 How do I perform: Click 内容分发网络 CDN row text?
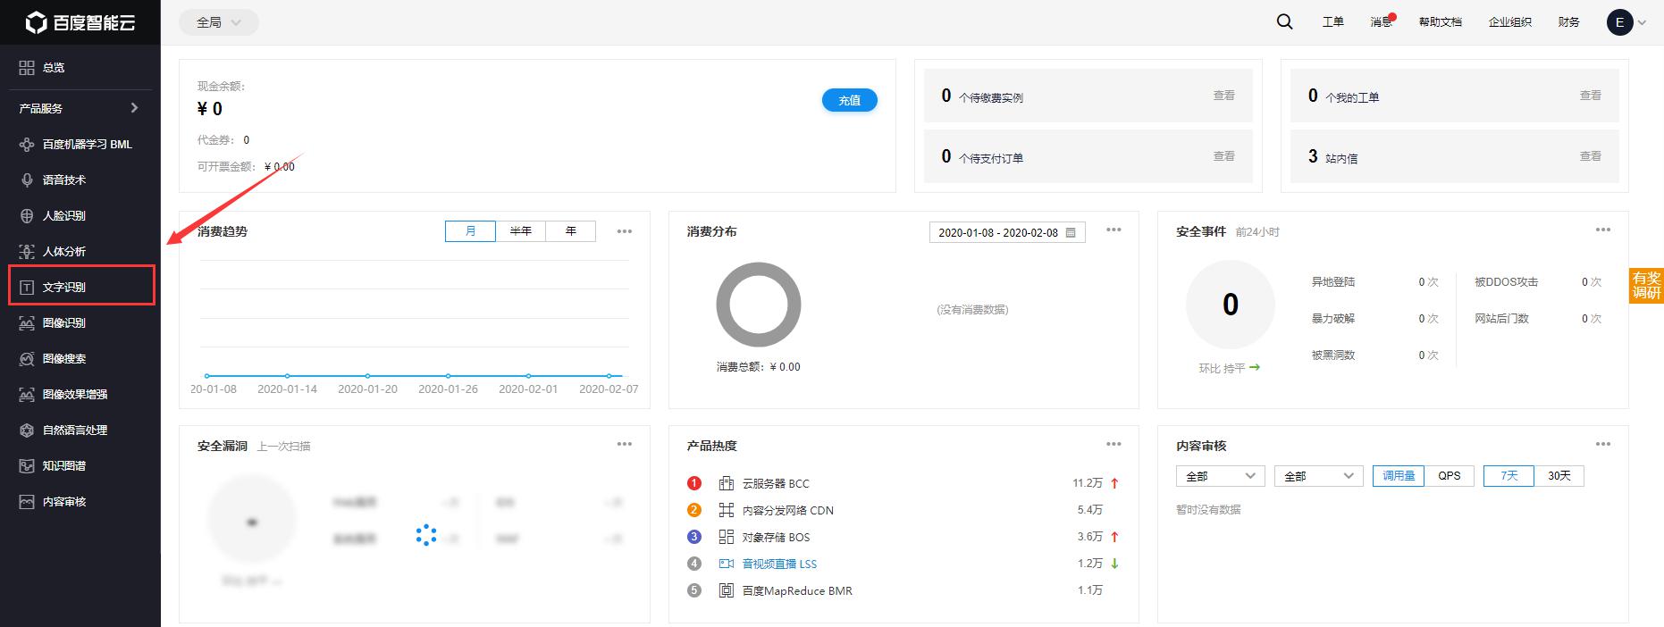[787, 511]
